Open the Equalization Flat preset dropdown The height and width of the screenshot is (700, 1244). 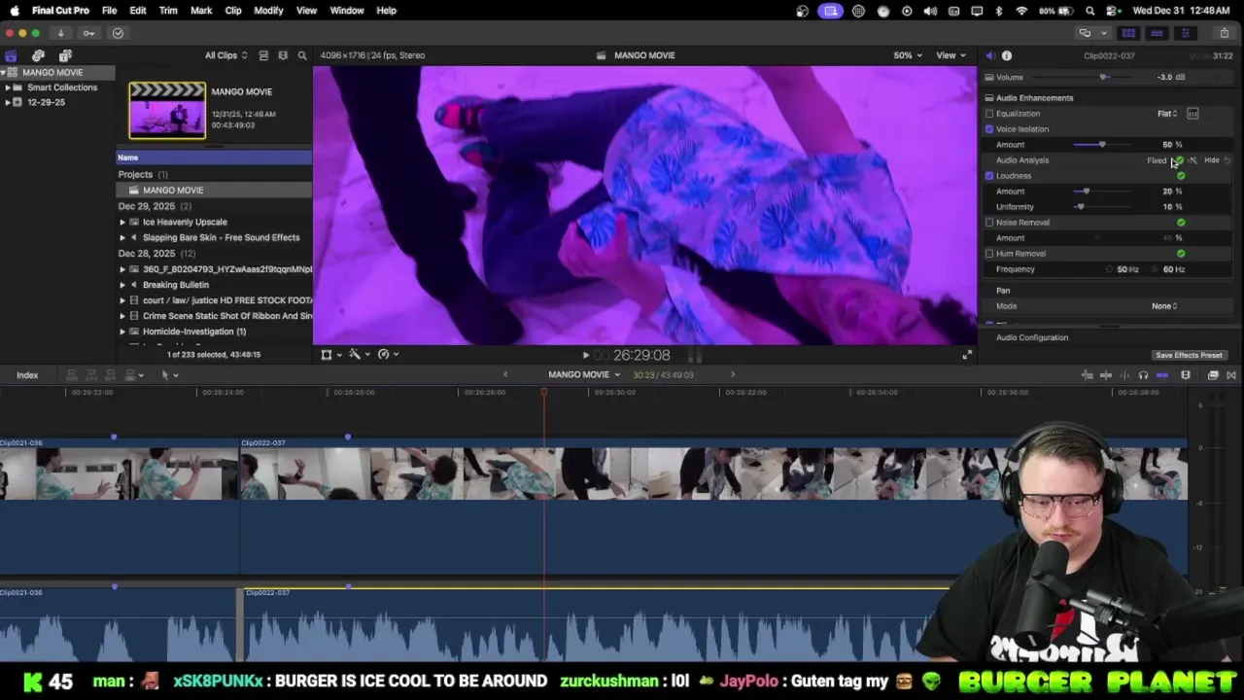coord(1167,114)
